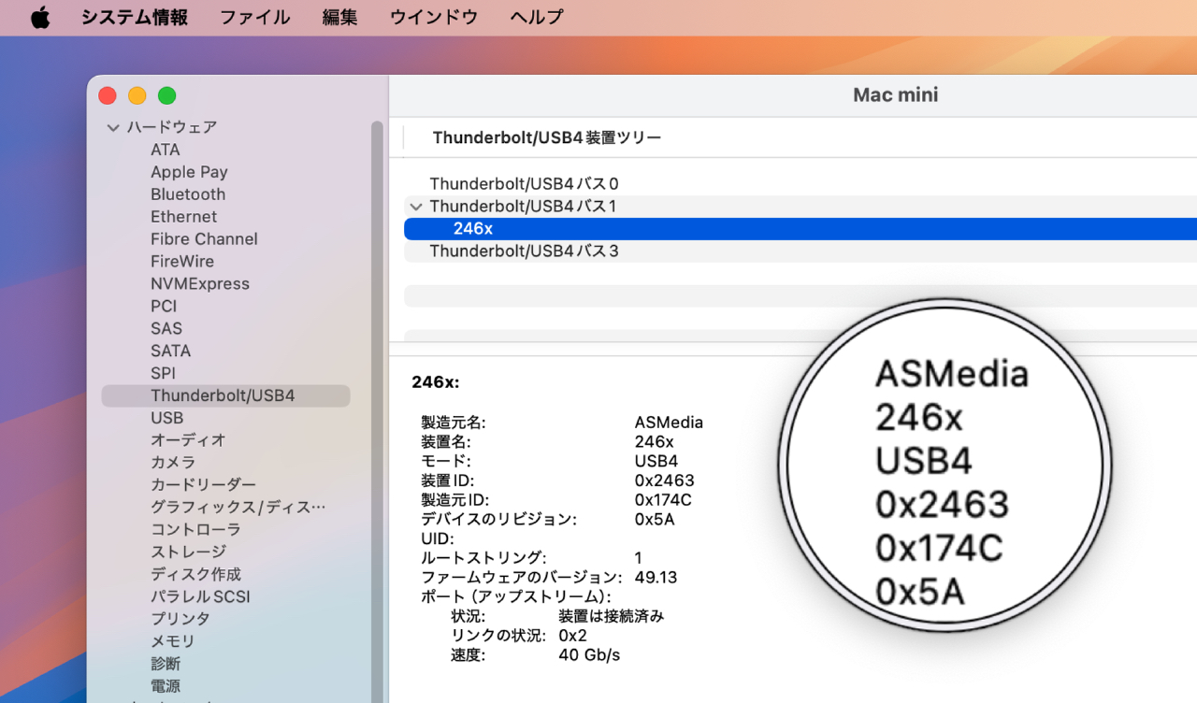
Task: Click the Thunderbolt/USB4 装置ツリー column header
Action: 546,138
